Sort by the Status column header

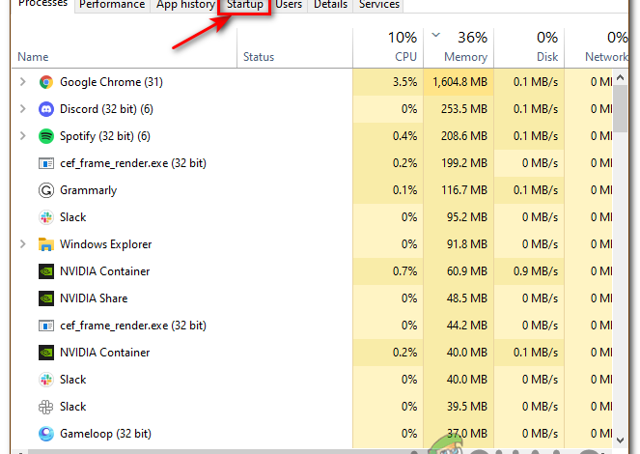pyautogui.click(x=294, y=48)
